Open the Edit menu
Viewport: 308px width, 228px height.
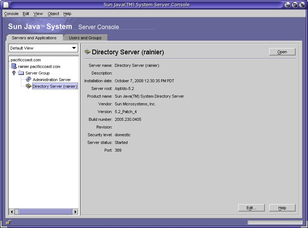pos(26,14)
